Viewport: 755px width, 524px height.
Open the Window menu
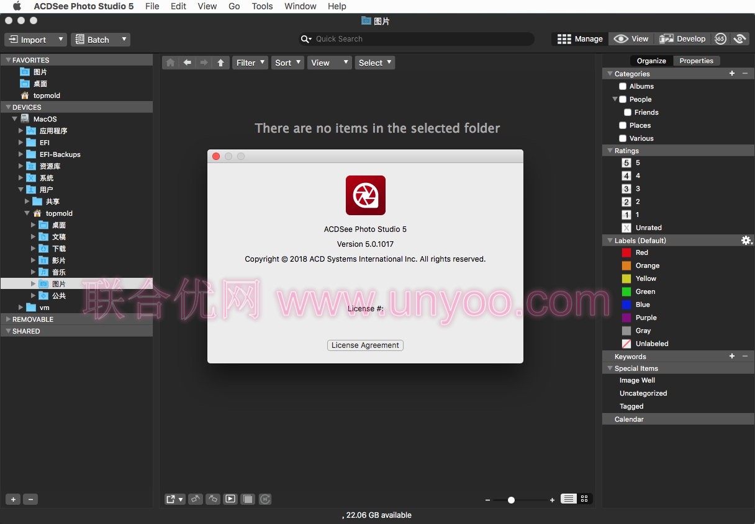coord(301,6)
